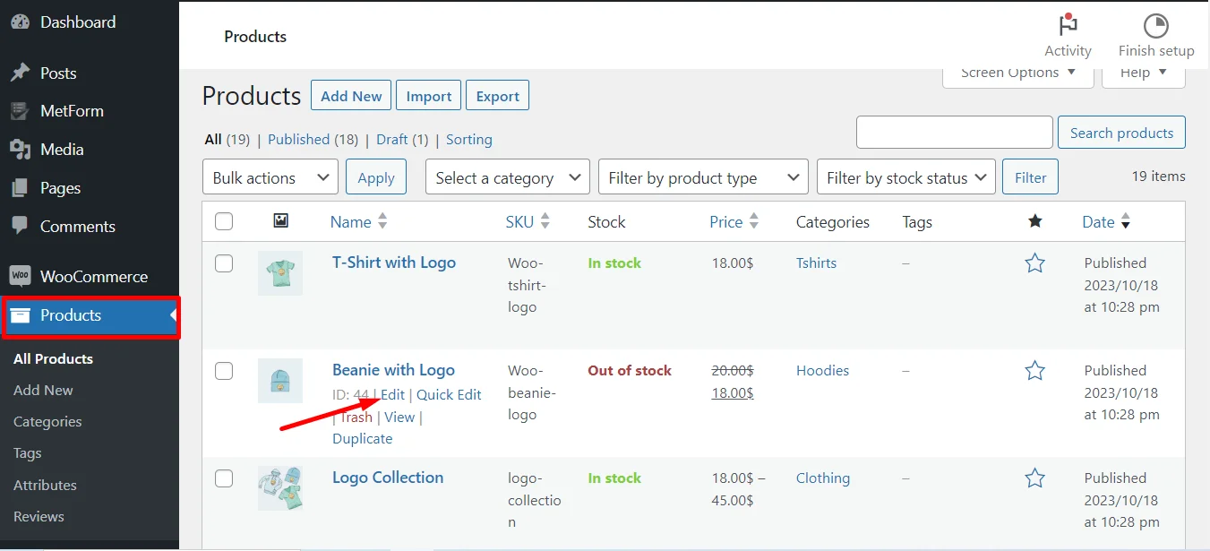Open the Add New submenu item
The width and height of the screenshot is (1210, 551).
point(43,390)
